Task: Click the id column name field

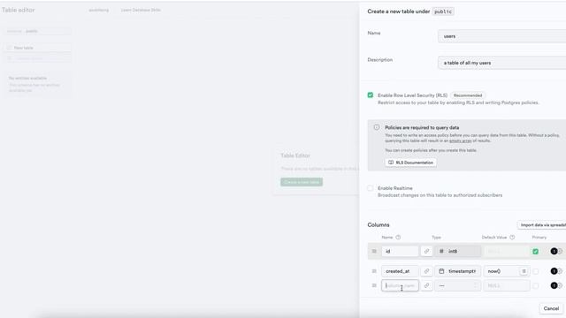Action: click(400, 251)
